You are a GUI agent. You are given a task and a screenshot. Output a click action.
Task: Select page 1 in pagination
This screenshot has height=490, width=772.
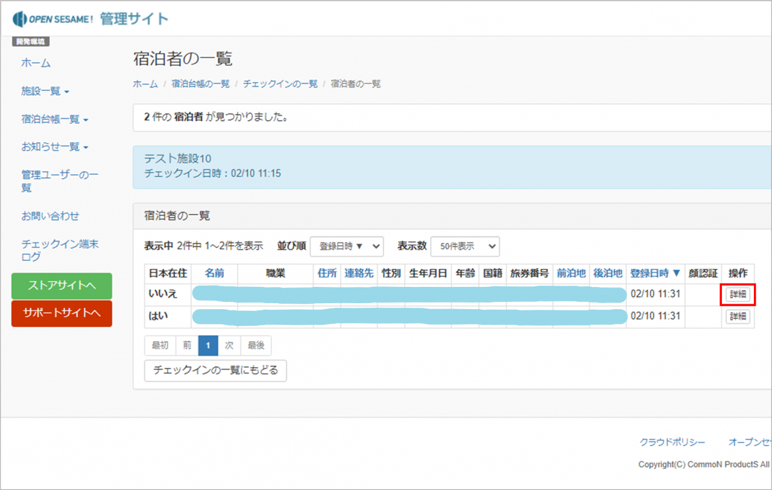208,345
